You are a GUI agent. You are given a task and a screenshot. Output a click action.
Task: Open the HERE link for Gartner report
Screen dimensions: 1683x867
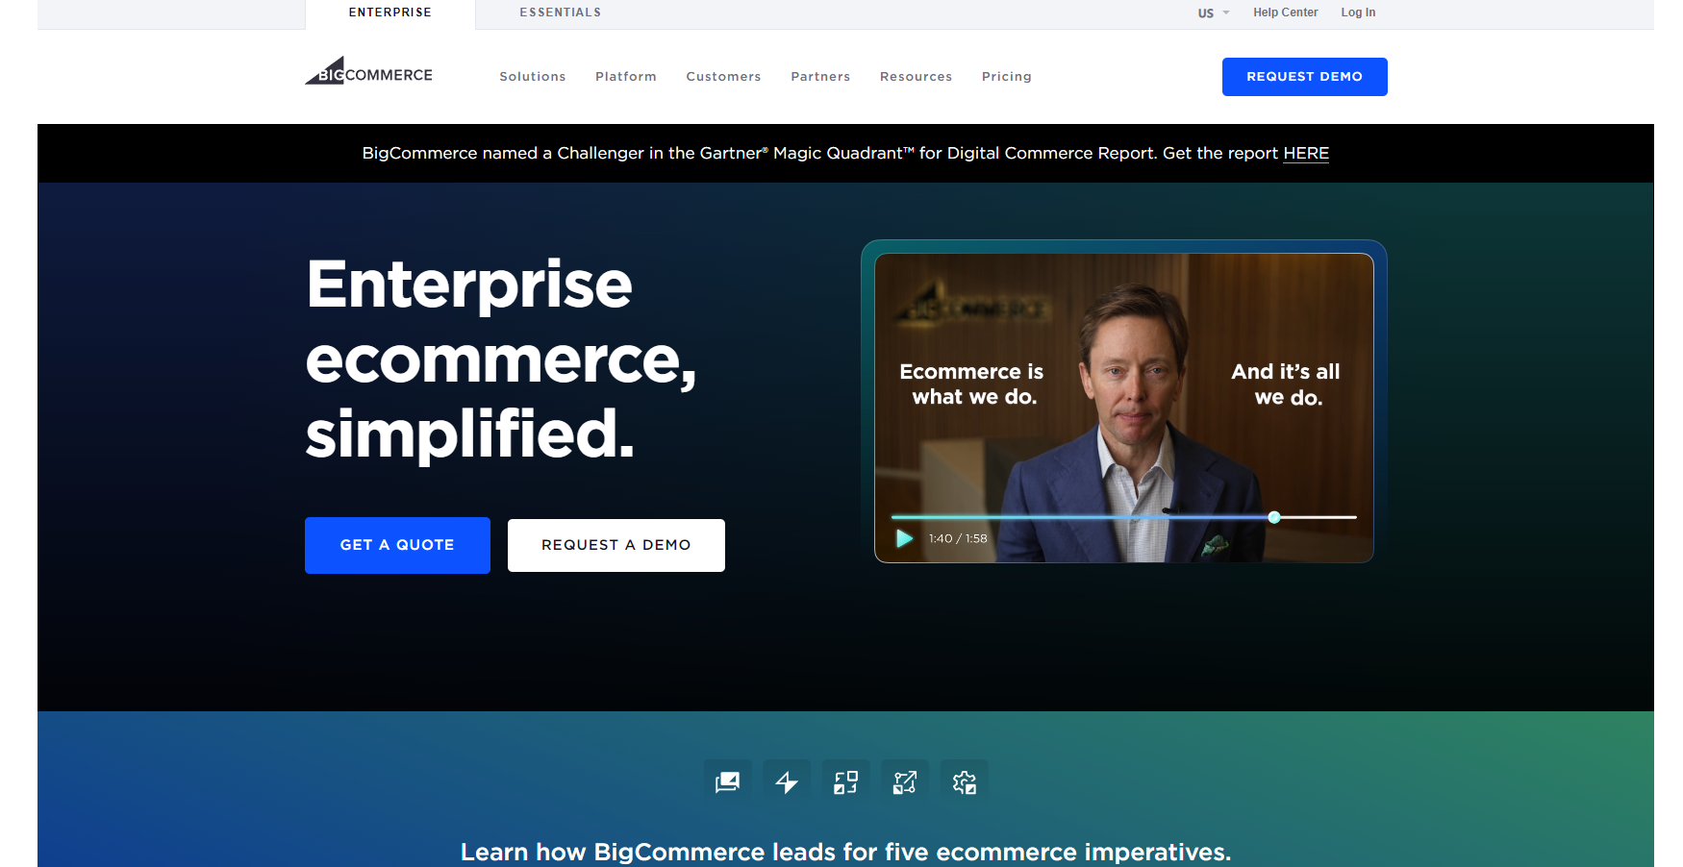coord(1306,154)
